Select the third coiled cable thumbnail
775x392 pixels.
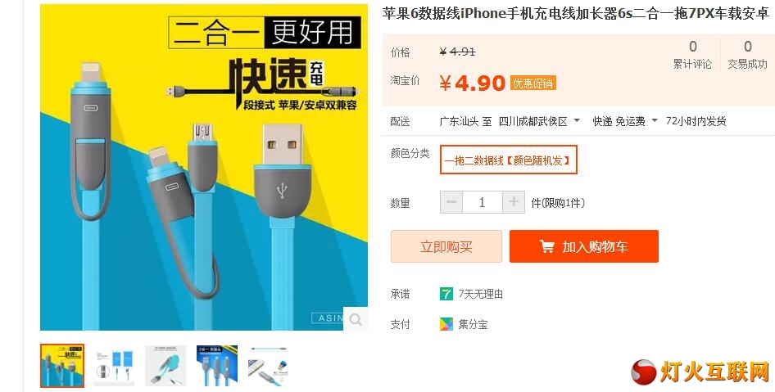(165, 366)
